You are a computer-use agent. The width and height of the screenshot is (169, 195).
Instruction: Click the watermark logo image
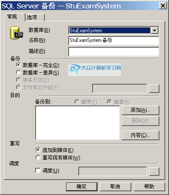[95, 69]
